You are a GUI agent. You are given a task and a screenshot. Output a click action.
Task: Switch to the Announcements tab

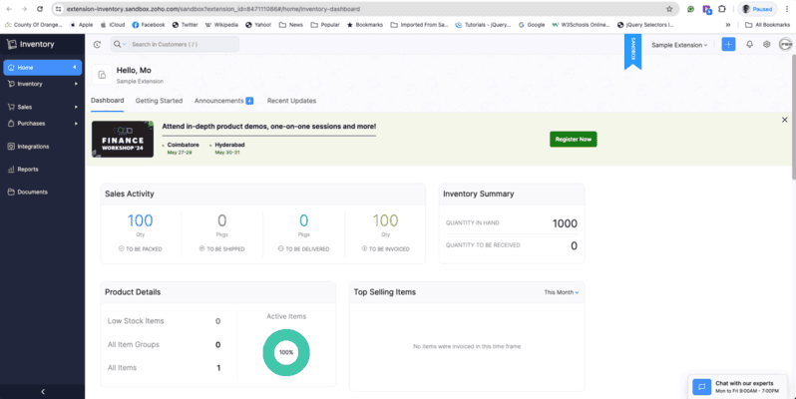222,101
